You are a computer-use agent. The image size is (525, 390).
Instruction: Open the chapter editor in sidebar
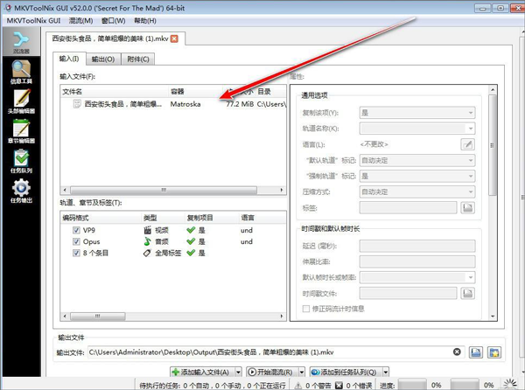click(x=21, y=131)
